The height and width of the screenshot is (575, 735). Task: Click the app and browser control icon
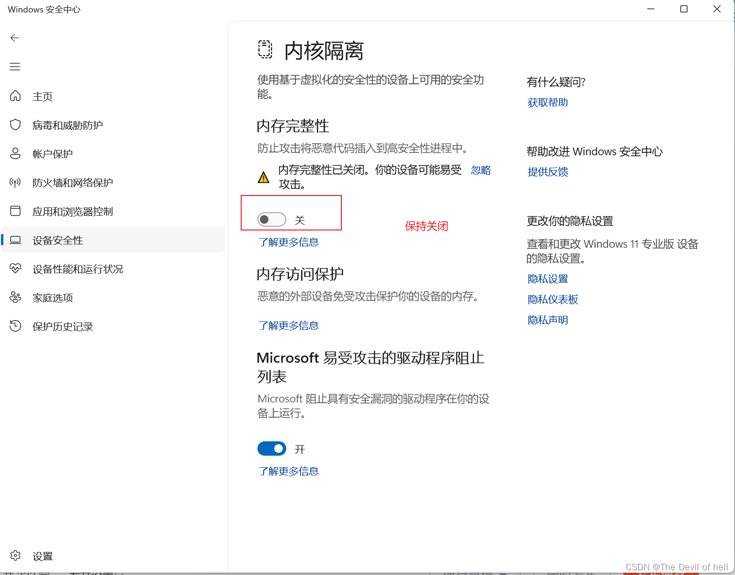(x=15, y=211)
